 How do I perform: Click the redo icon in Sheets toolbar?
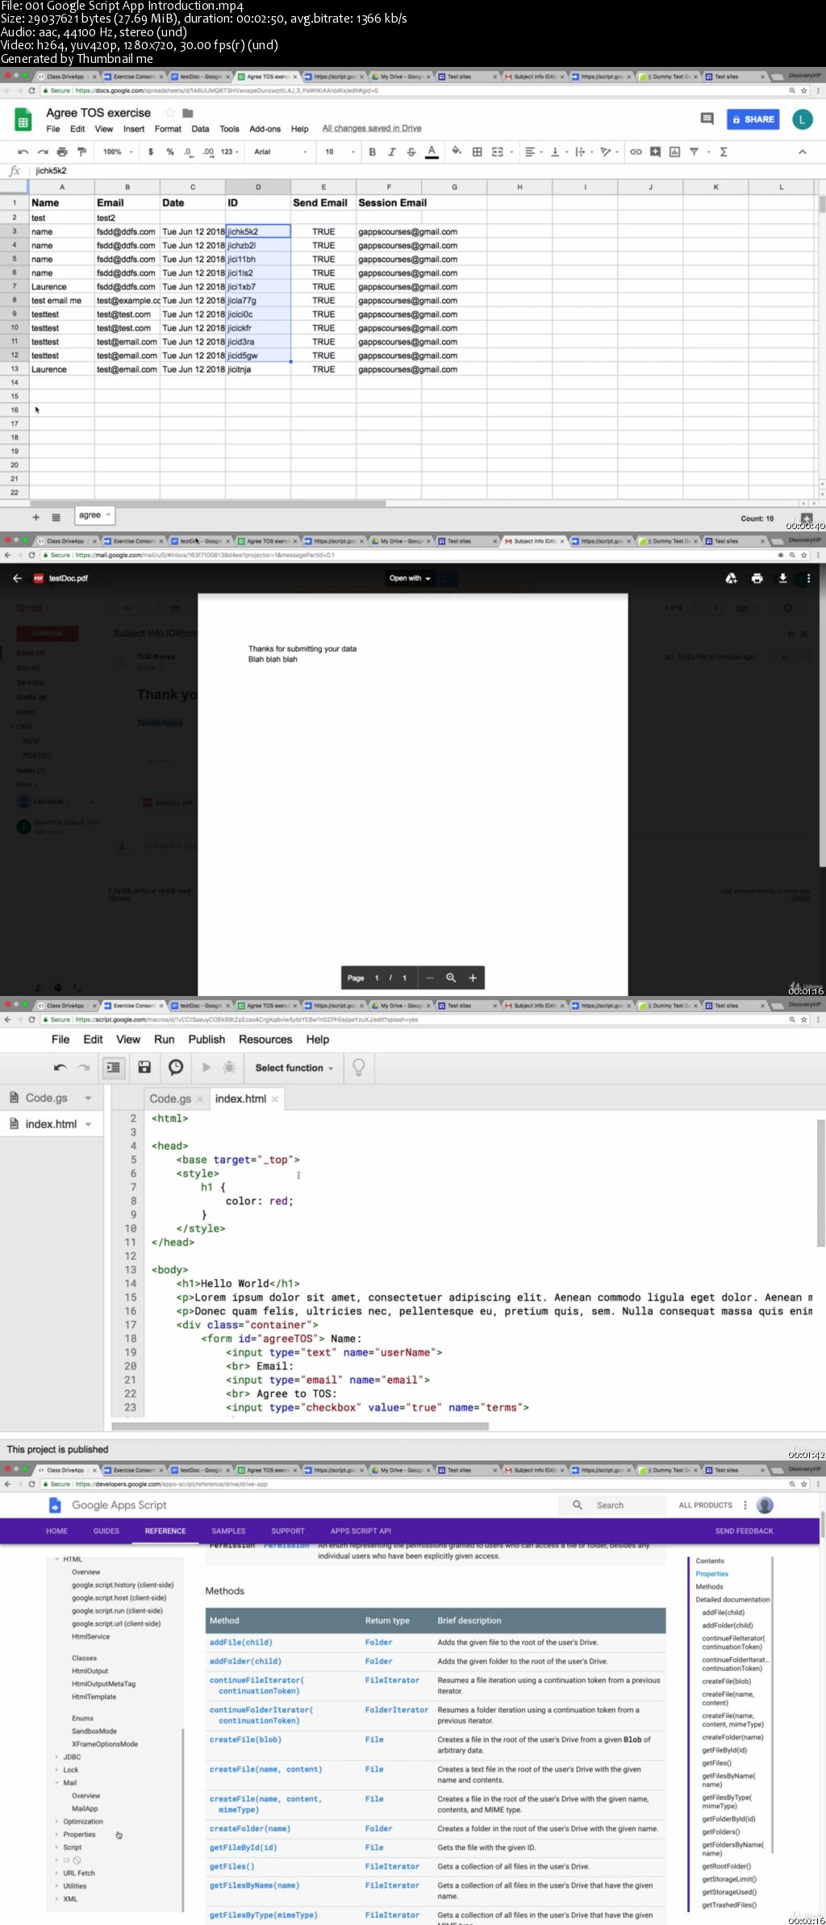42,152
